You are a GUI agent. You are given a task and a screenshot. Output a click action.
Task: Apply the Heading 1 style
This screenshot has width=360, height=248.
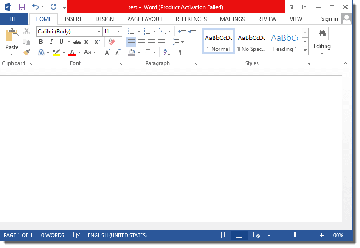pos(285,41)
